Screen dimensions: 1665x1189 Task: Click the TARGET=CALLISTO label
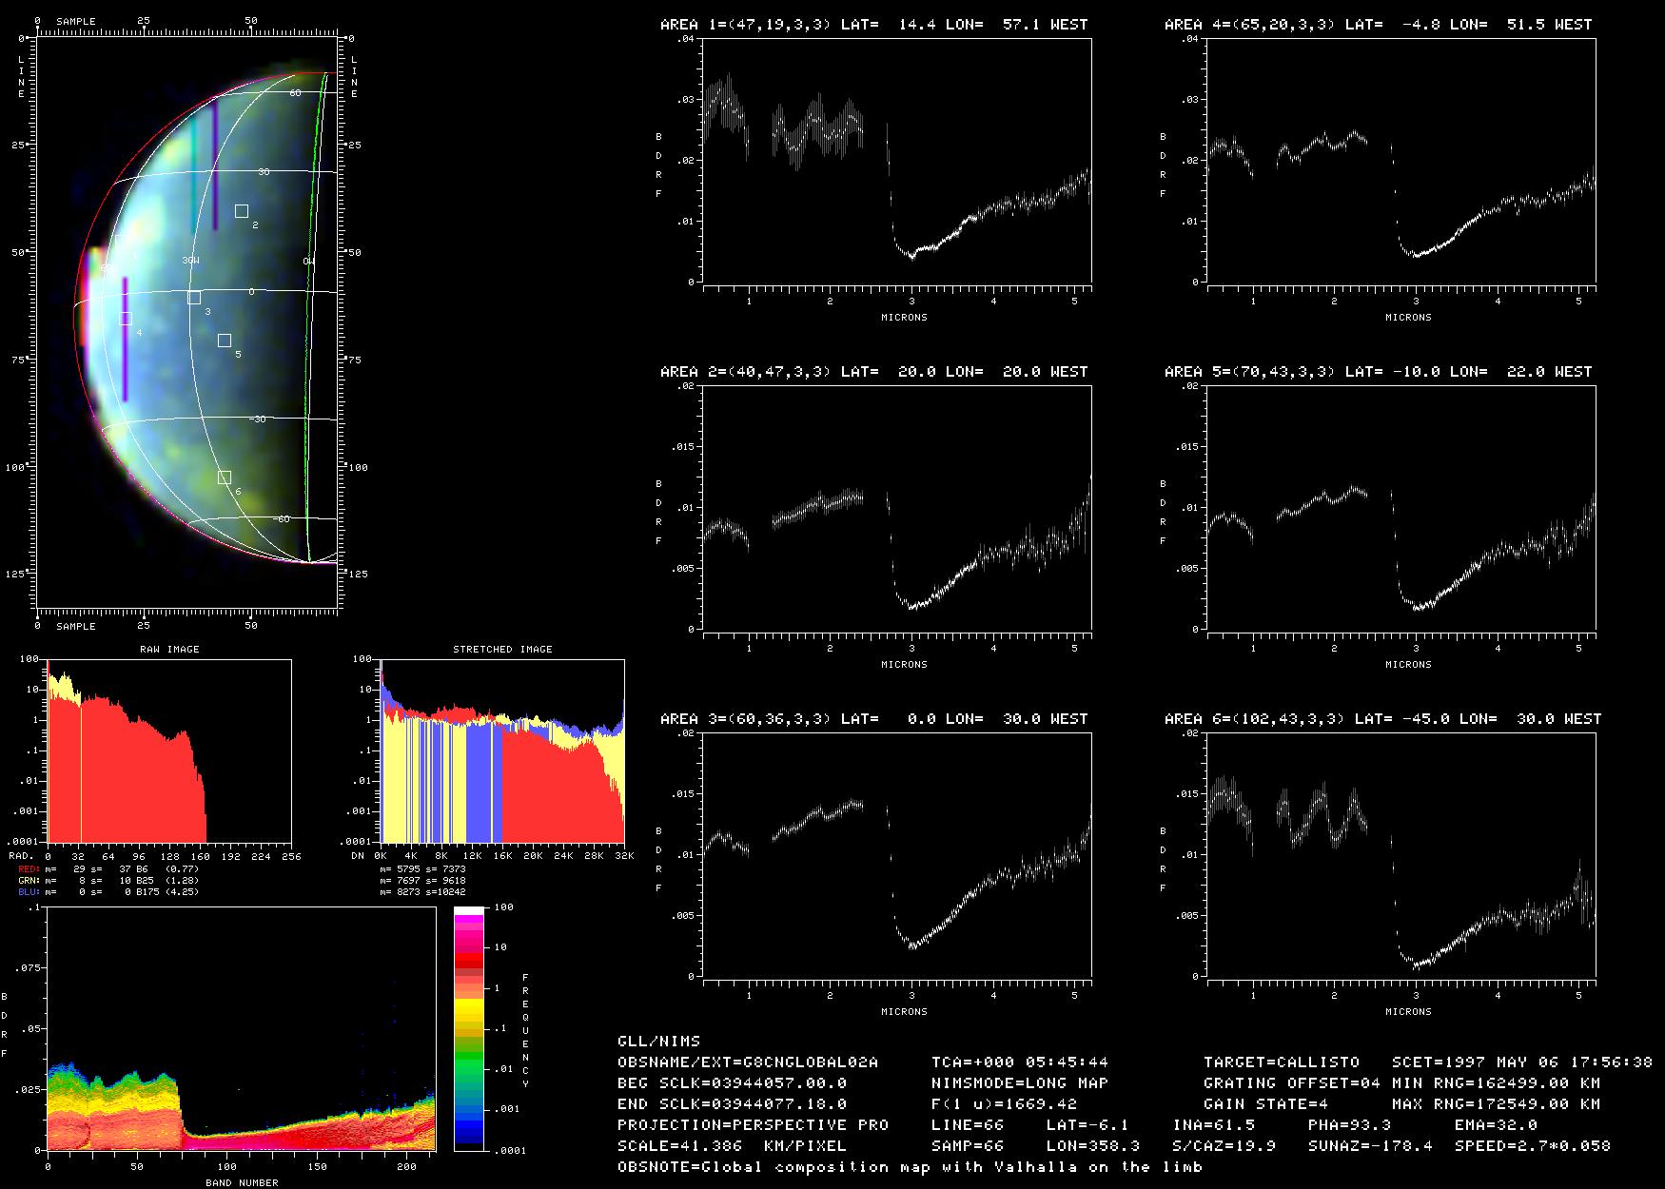[1281, 1062]
